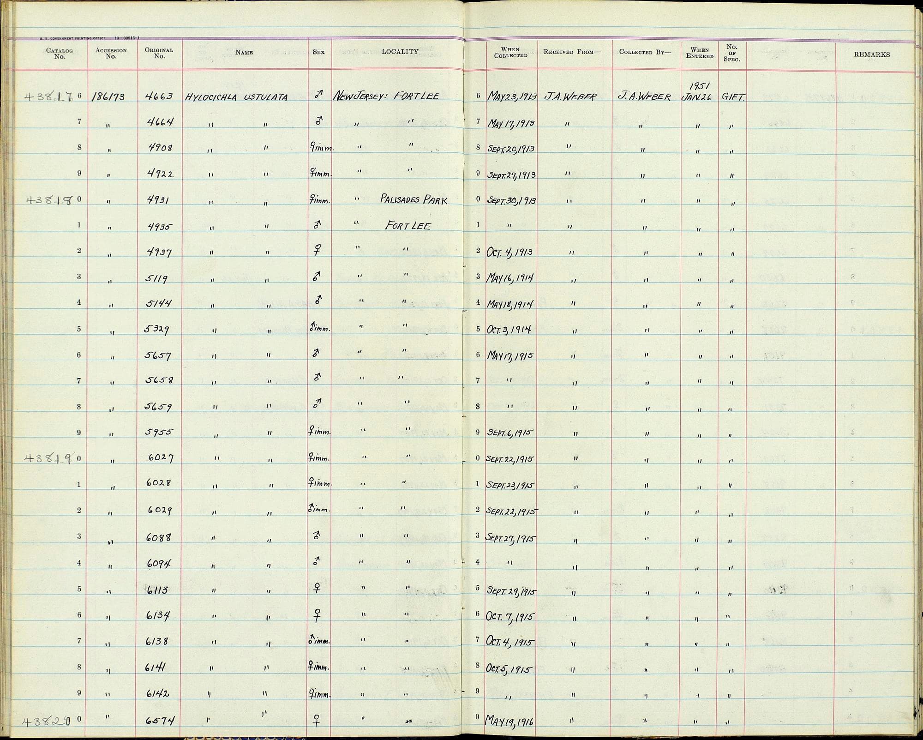This screenshot has width=923, height=740.
Task: Click the date "Oct. 7, 1915"
Action: (510, 616)
